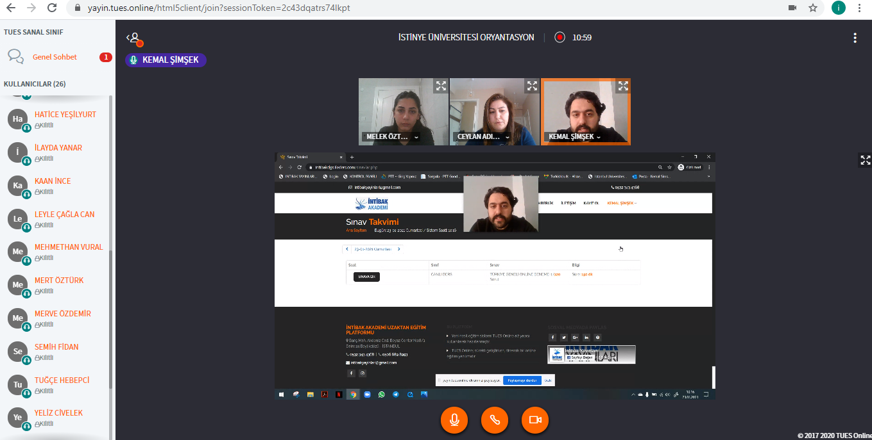Toggle the microphone mute button
This screenshot has height=440, width=872.
tap(454, 420)
